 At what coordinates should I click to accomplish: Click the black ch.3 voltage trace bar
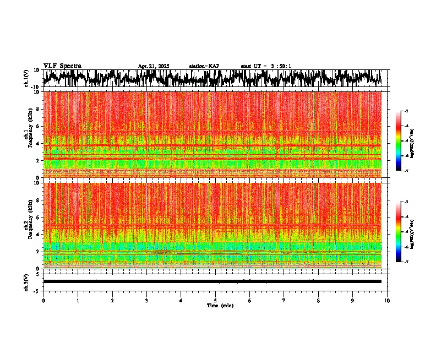[212, 281]
